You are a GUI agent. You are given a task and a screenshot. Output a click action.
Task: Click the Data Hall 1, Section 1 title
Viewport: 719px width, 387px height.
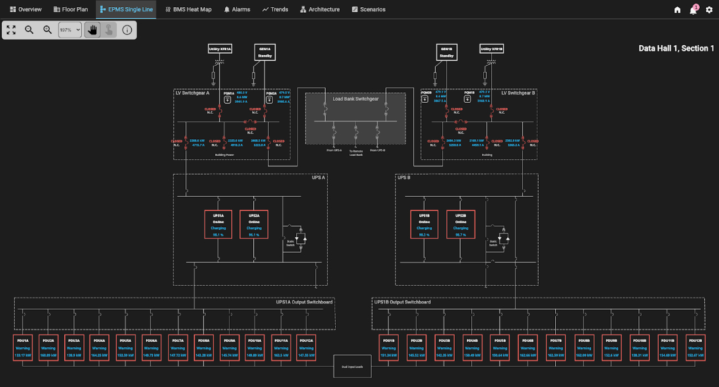click(x=676, y=49)
